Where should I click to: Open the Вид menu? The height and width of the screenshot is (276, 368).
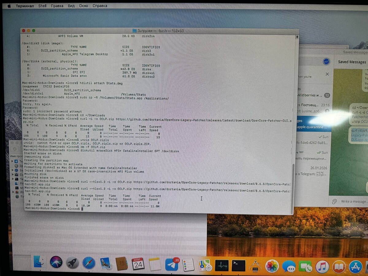coord(71,6)
